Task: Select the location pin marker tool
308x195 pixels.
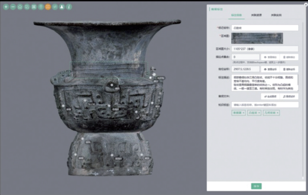Action: point(41,7)
